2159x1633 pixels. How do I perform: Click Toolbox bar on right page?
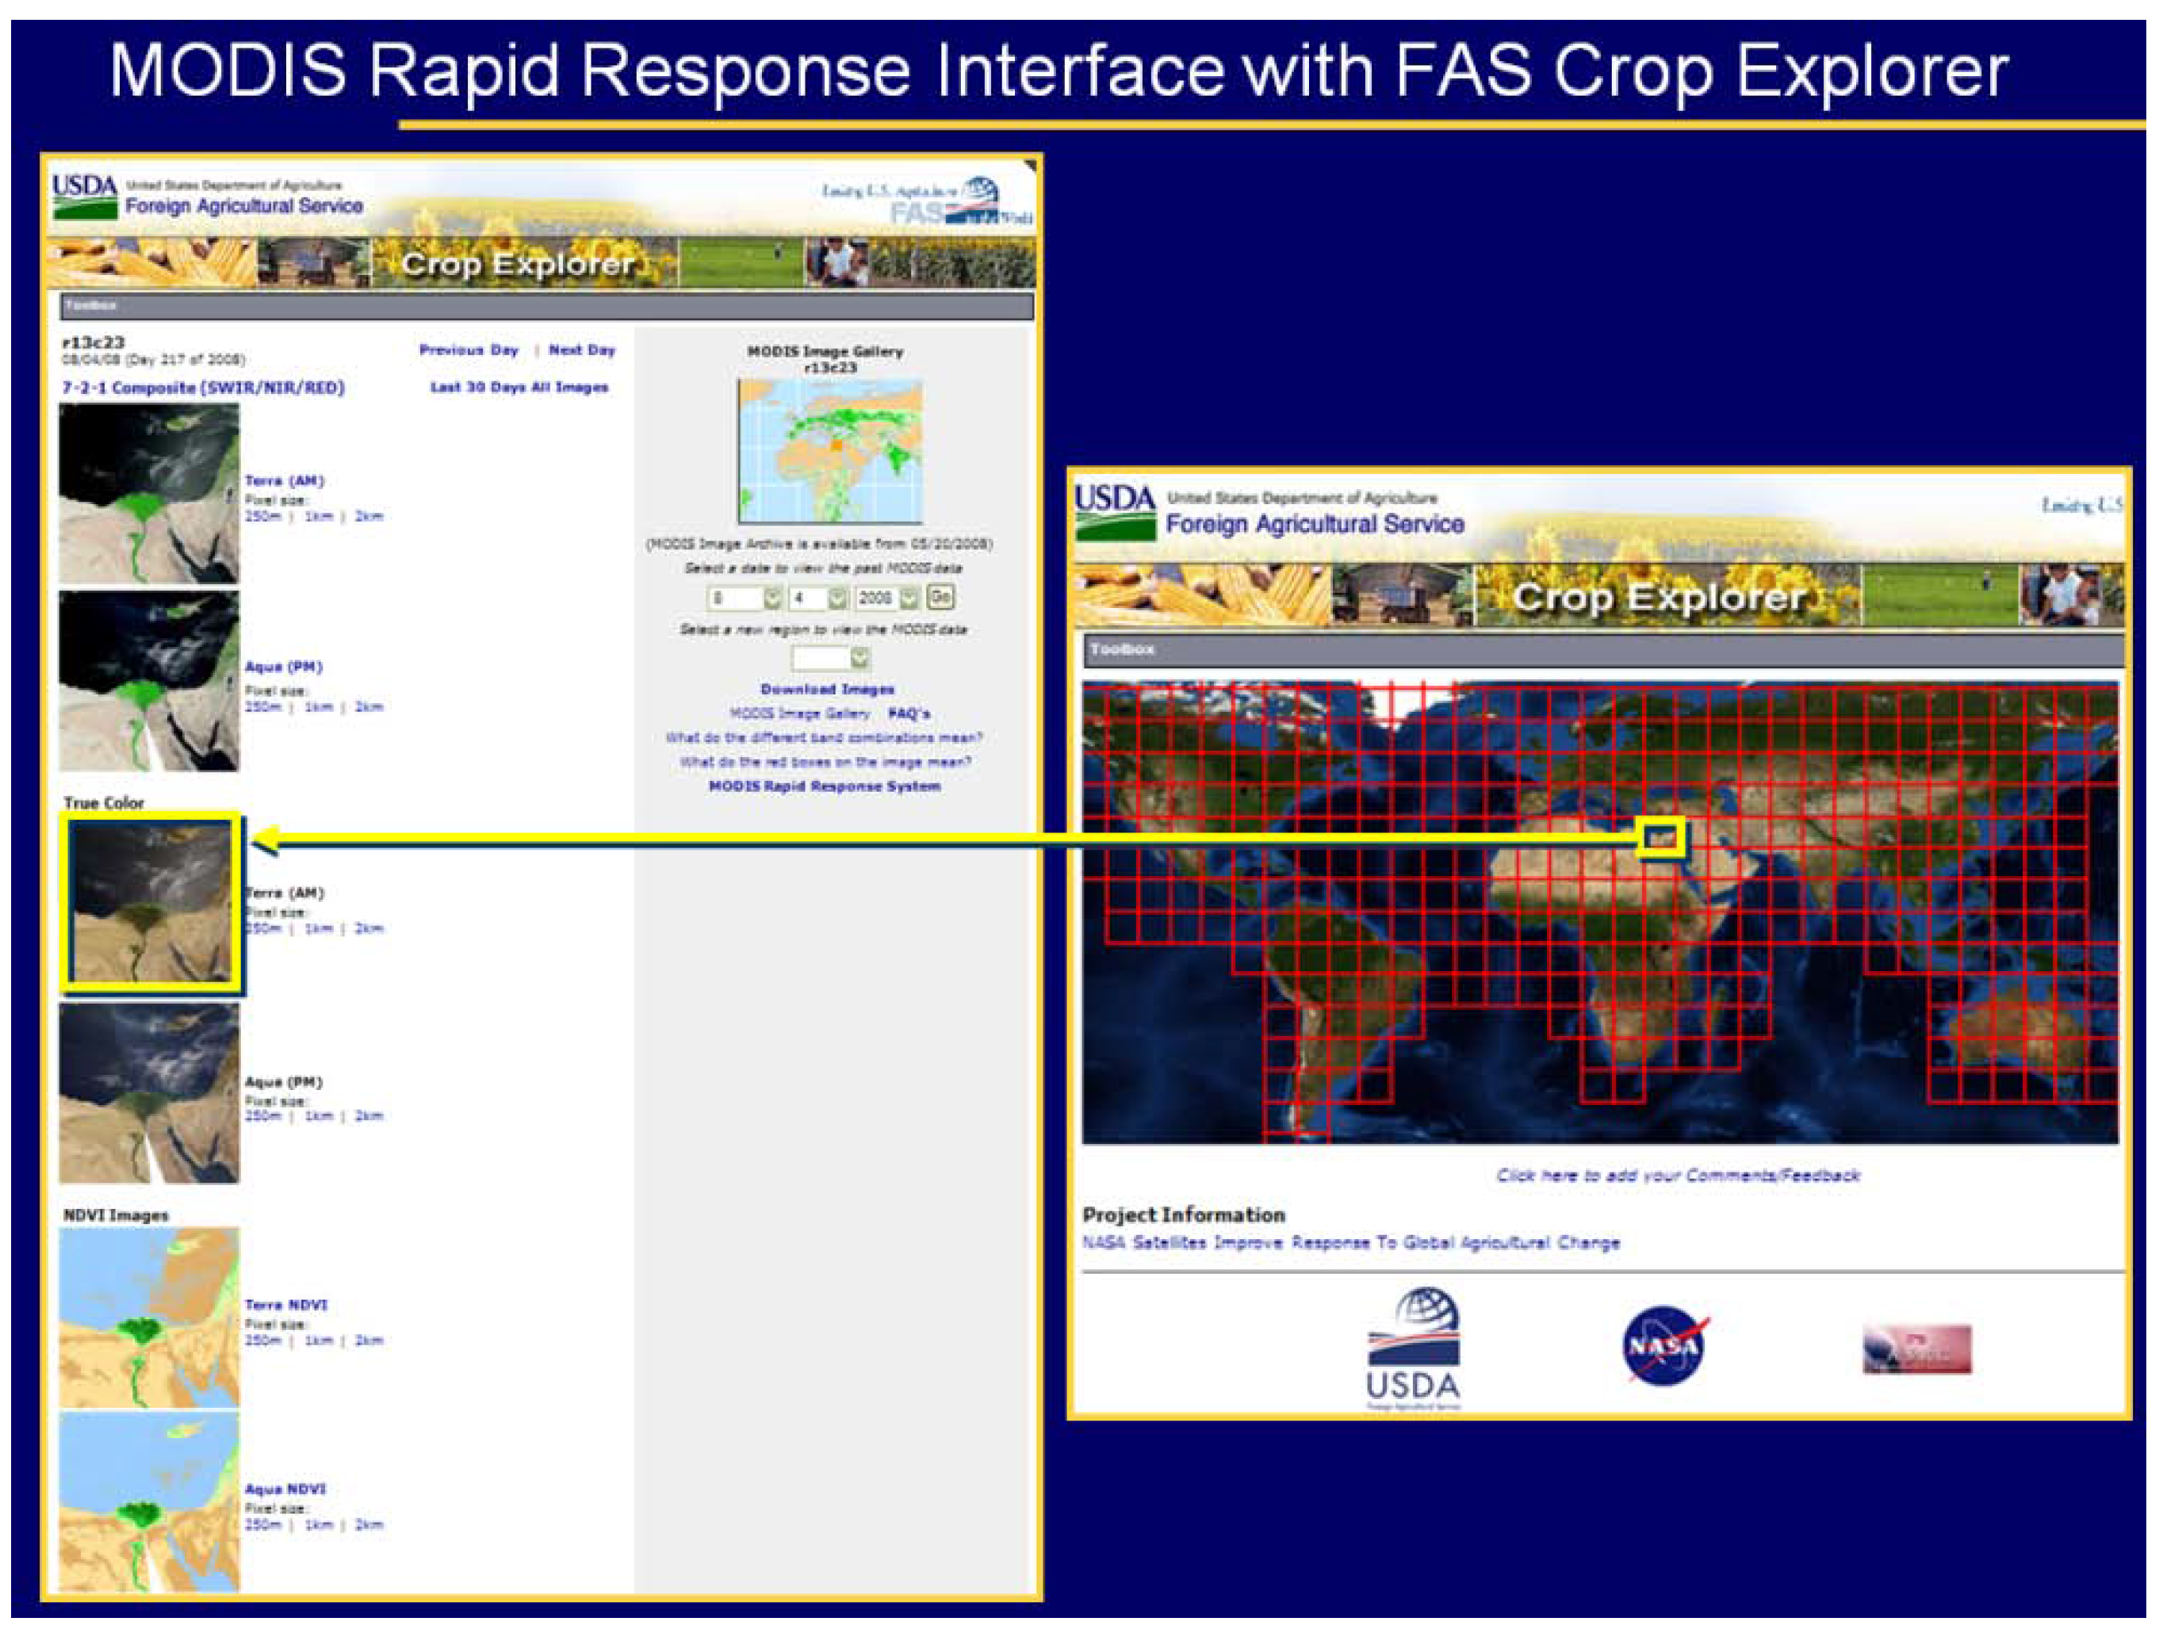coord(1604,650)
